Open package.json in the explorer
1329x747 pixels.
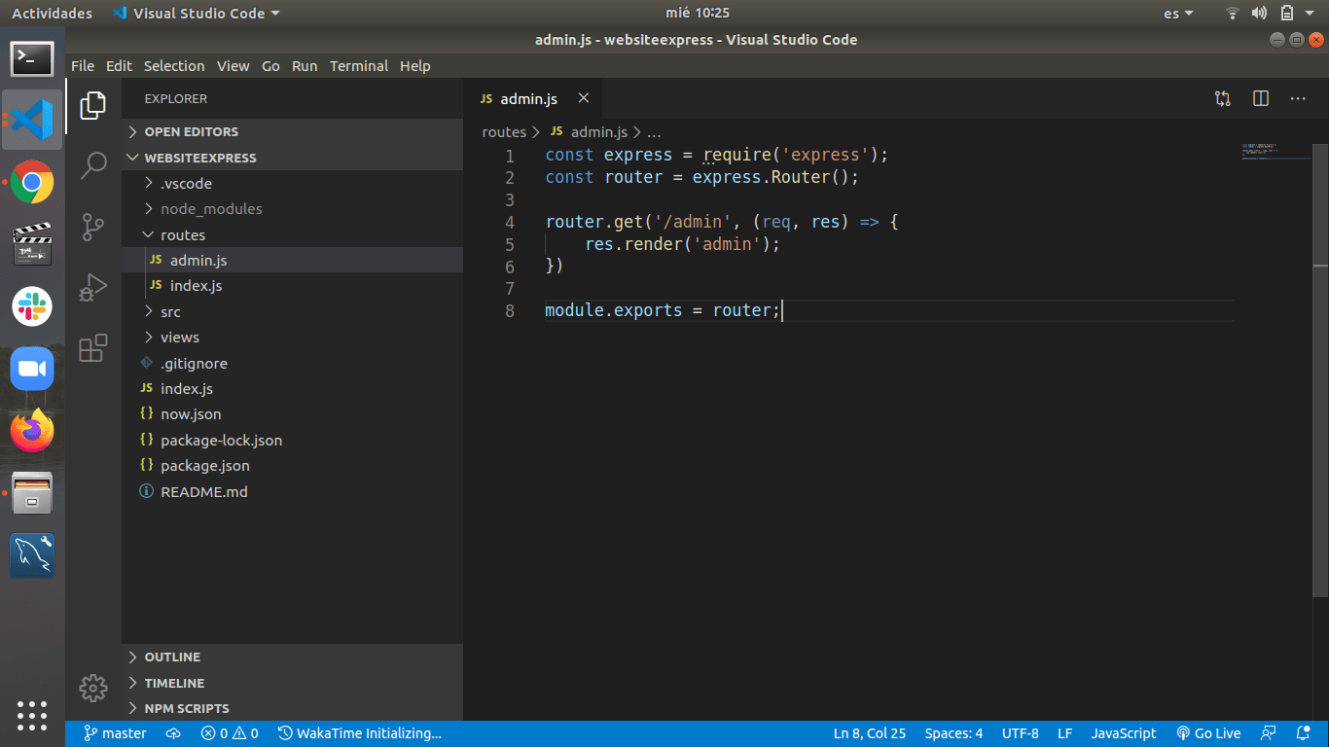pyautogui.click(x=292, y=465)
